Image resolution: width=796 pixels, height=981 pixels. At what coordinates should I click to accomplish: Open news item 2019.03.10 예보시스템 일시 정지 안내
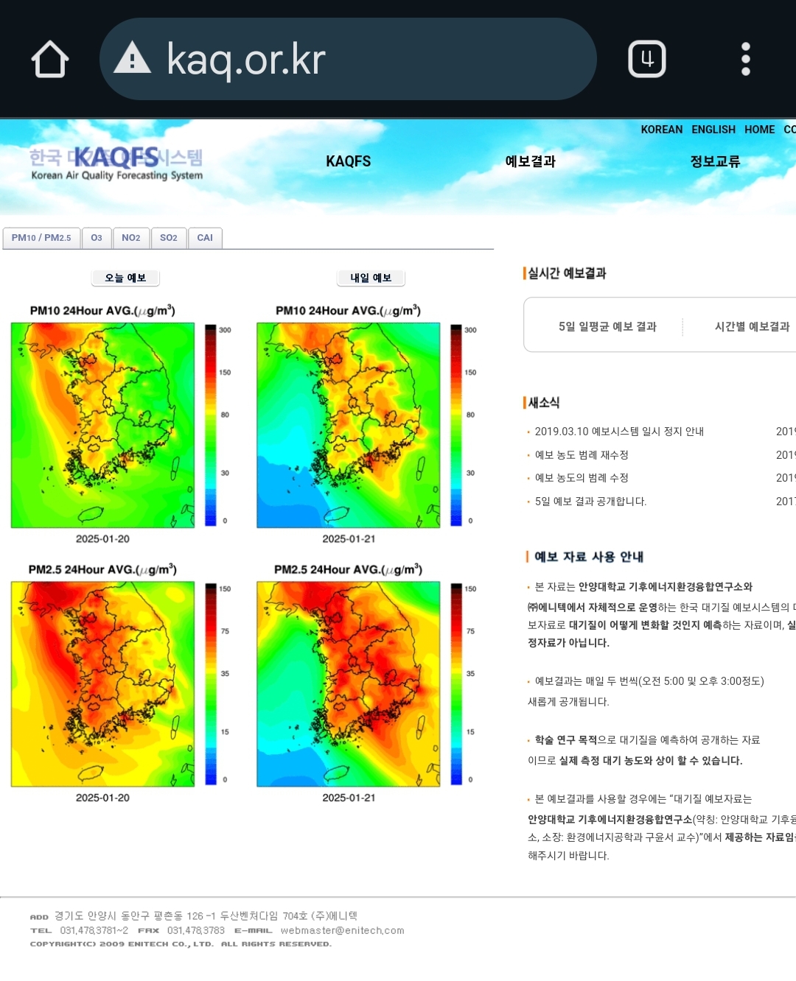[619, 432]
